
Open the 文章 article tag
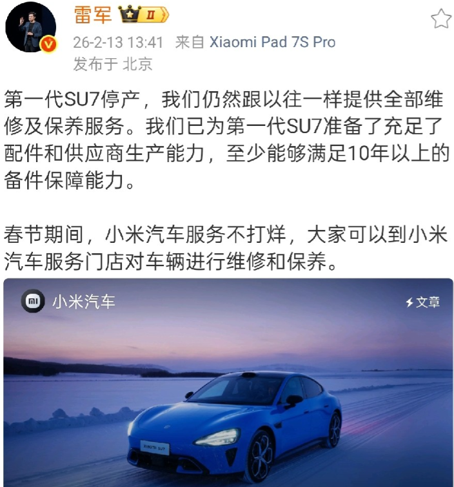(428, 302)
